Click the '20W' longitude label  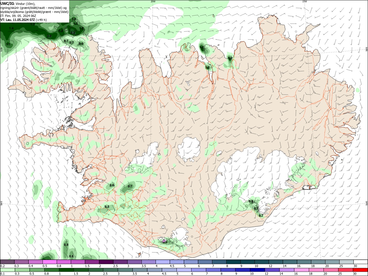[x=153, y=1]
